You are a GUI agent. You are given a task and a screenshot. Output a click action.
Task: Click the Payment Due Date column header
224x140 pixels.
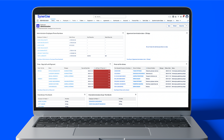tap(85, 68)
